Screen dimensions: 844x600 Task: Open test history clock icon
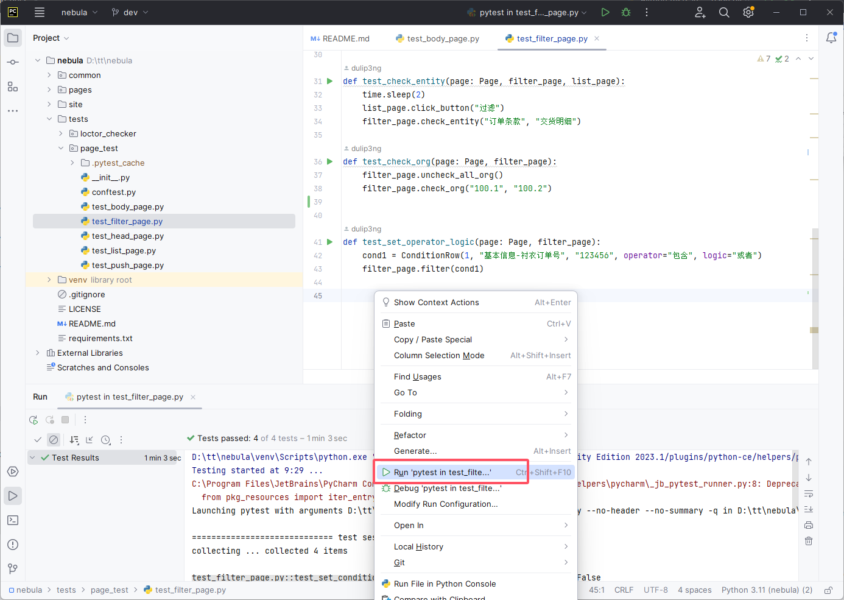tap(105, 440)
